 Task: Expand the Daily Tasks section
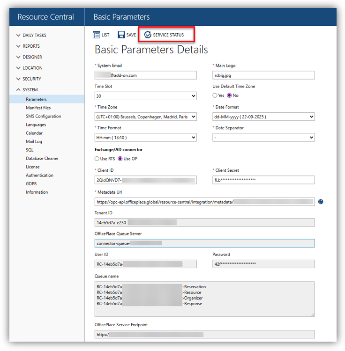31,35
